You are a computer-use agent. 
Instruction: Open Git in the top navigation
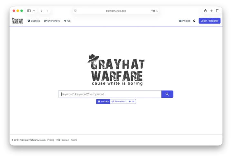point(67,21)
